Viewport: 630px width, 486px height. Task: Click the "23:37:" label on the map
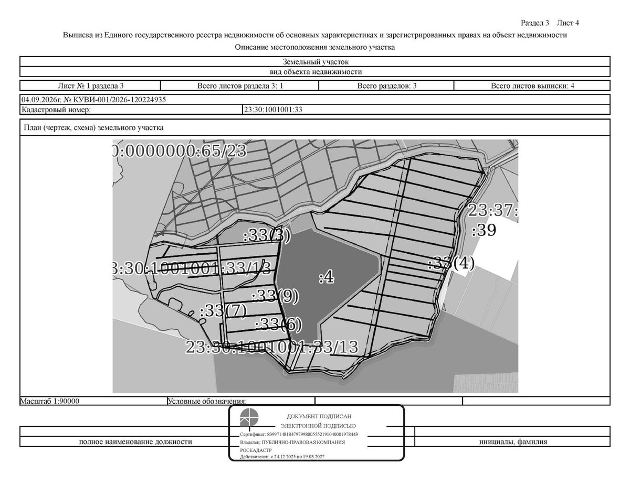[493, 211]
